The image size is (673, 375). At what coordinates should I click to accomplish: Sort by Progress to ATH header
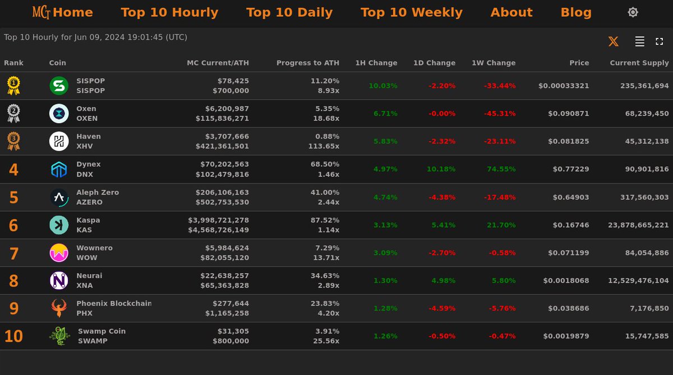pyautogui.click(x=308, y=63)
